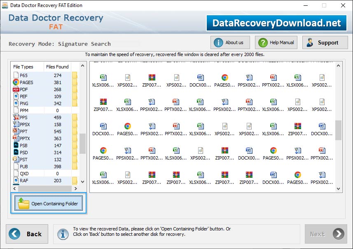
Task: Click the app icon in the title bar
Action: [5, 5]
